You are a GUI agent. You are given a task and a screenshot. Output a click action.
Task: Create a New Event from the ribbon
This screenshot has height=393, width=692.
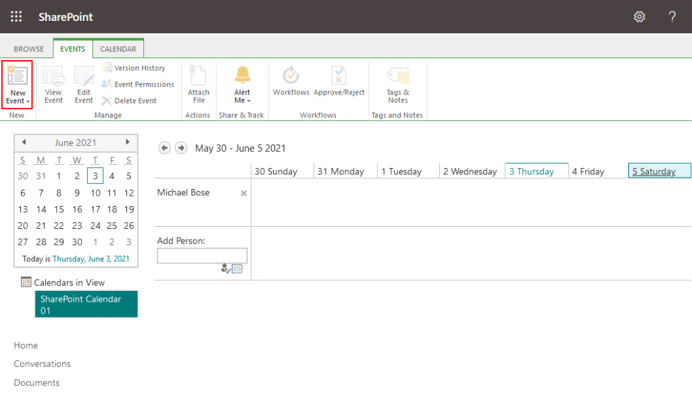(x=17, y=84)
